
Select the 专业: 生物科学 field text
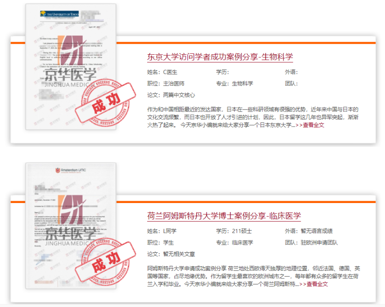pos(235,84)
